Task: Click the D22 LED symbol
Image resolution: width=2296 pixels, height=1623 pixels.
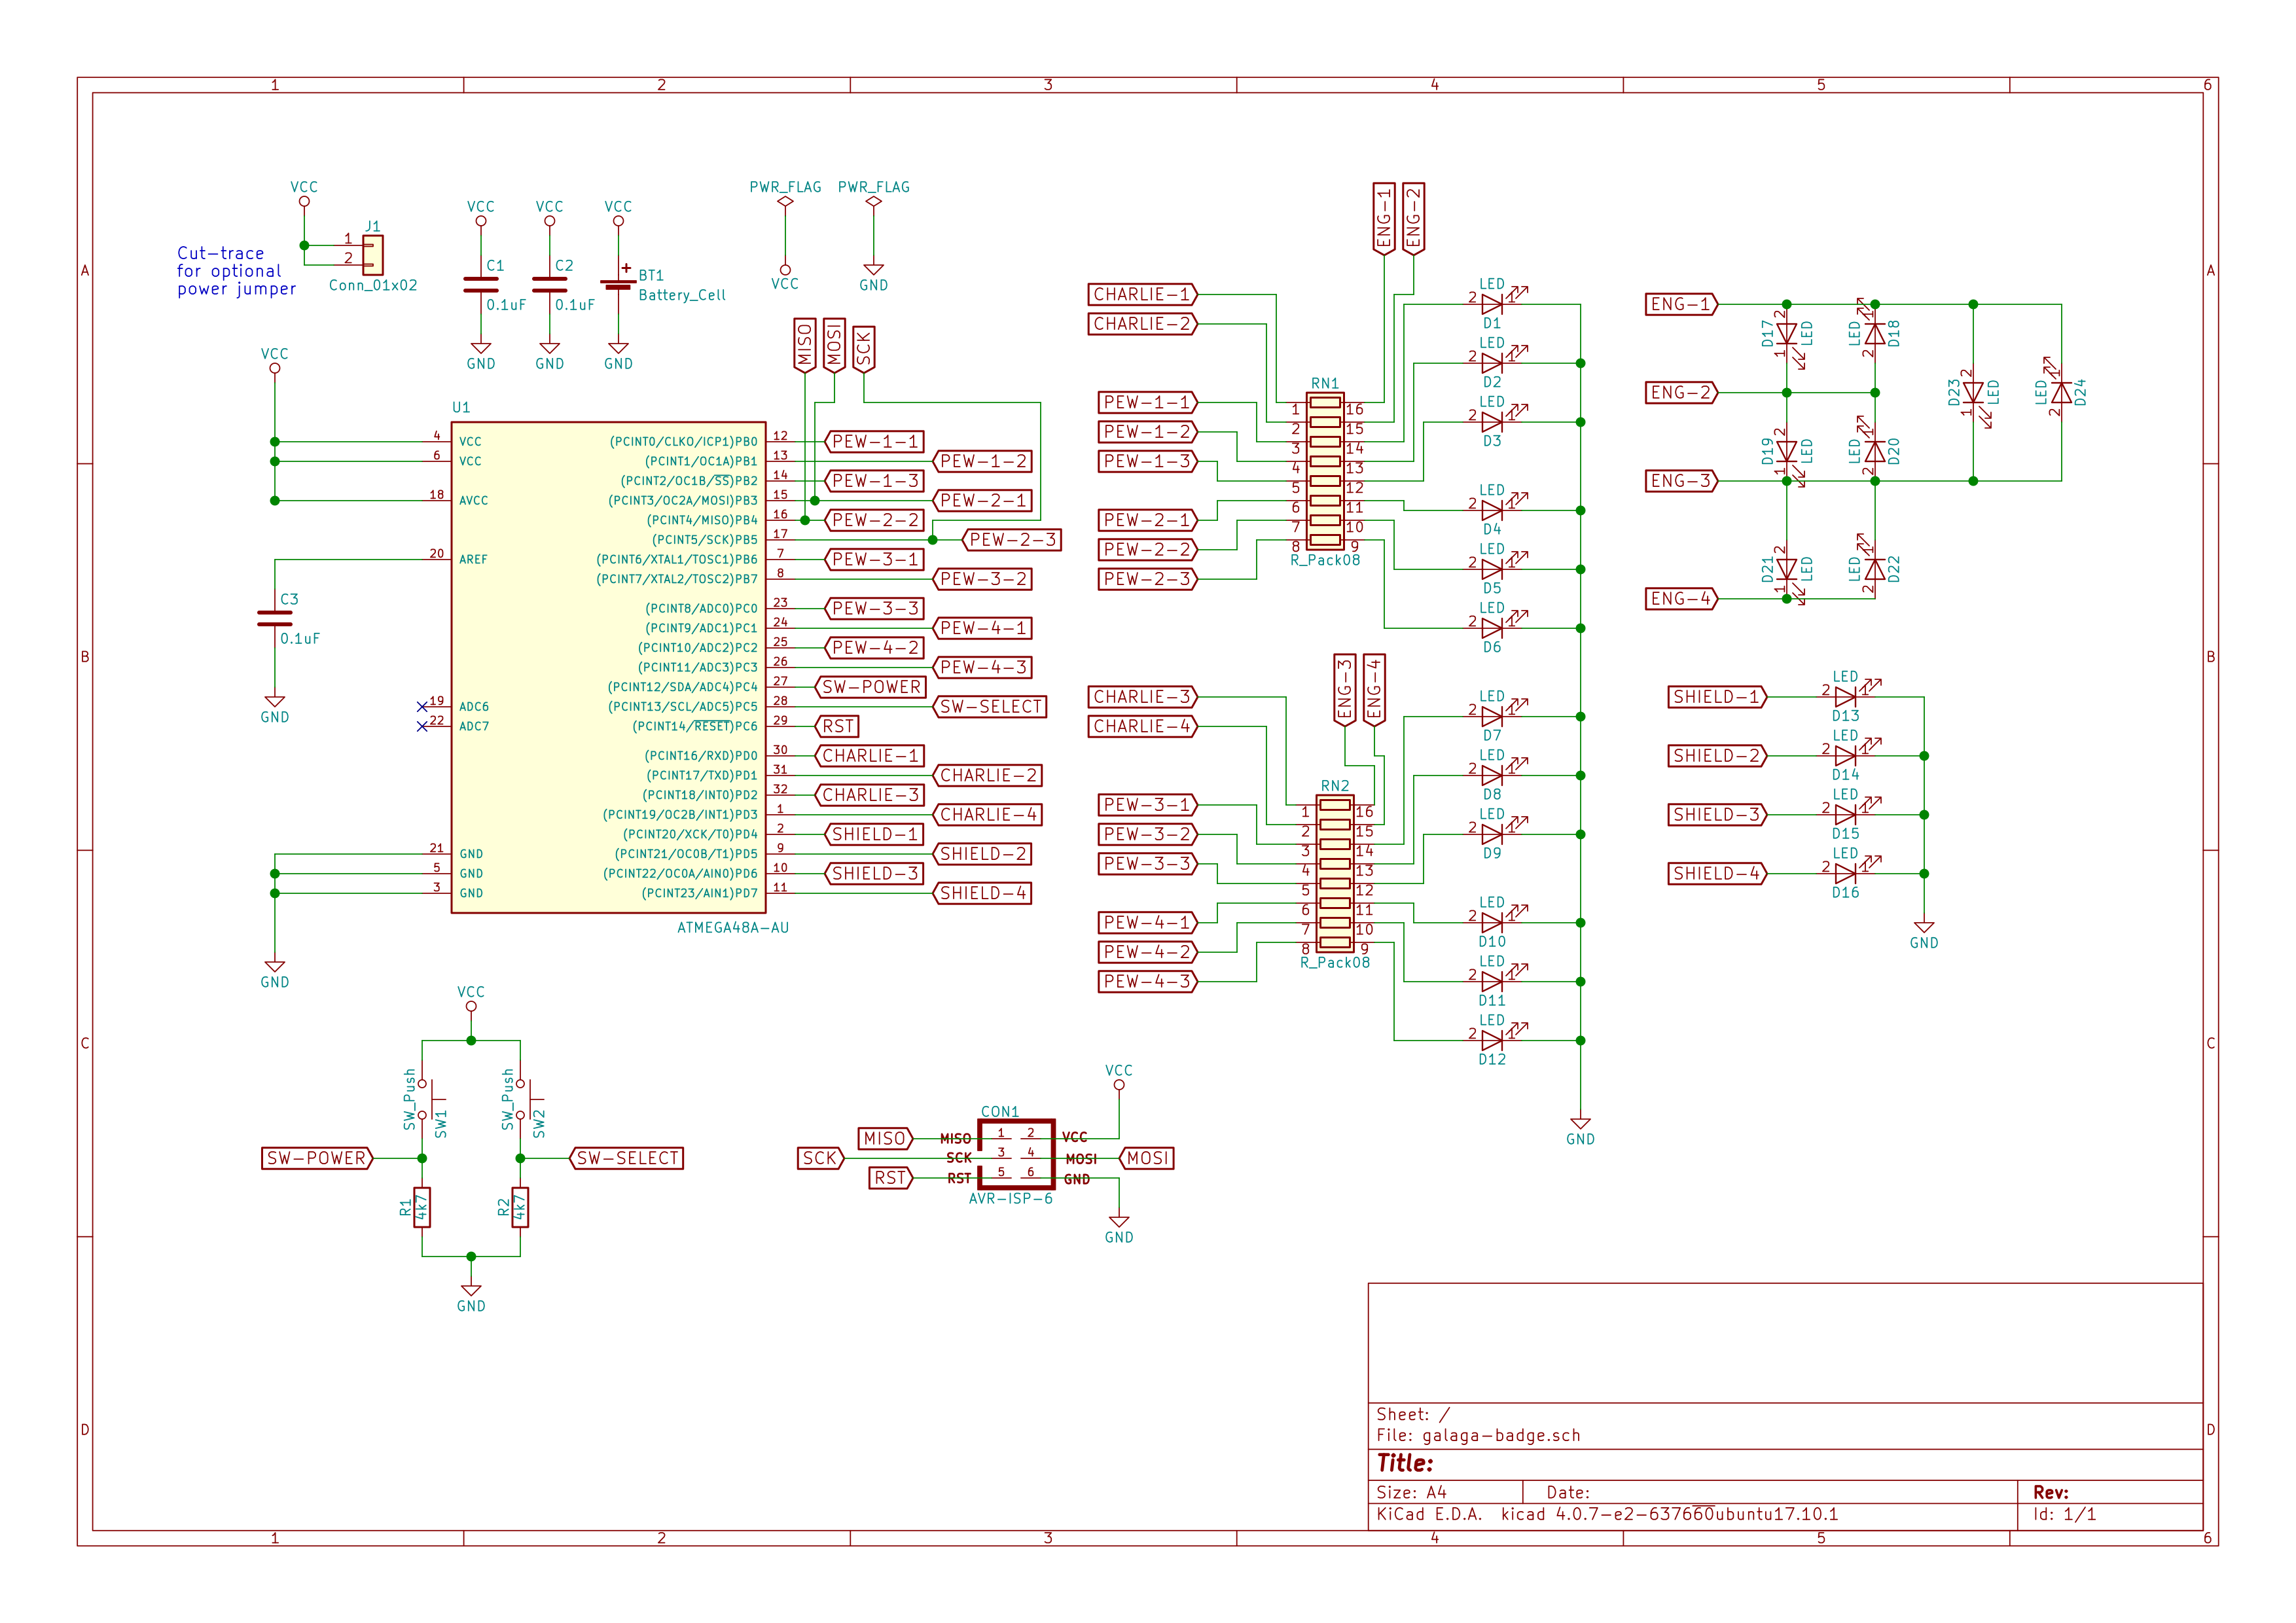Action: click(x=1875, y=569)
